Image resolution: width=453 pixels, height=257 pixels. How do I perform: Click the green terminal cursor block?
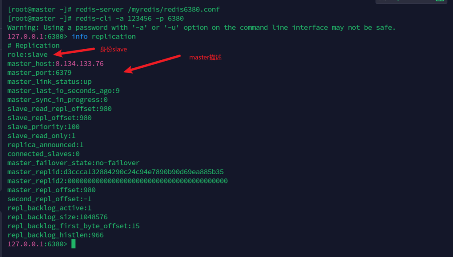coord(73,244)
